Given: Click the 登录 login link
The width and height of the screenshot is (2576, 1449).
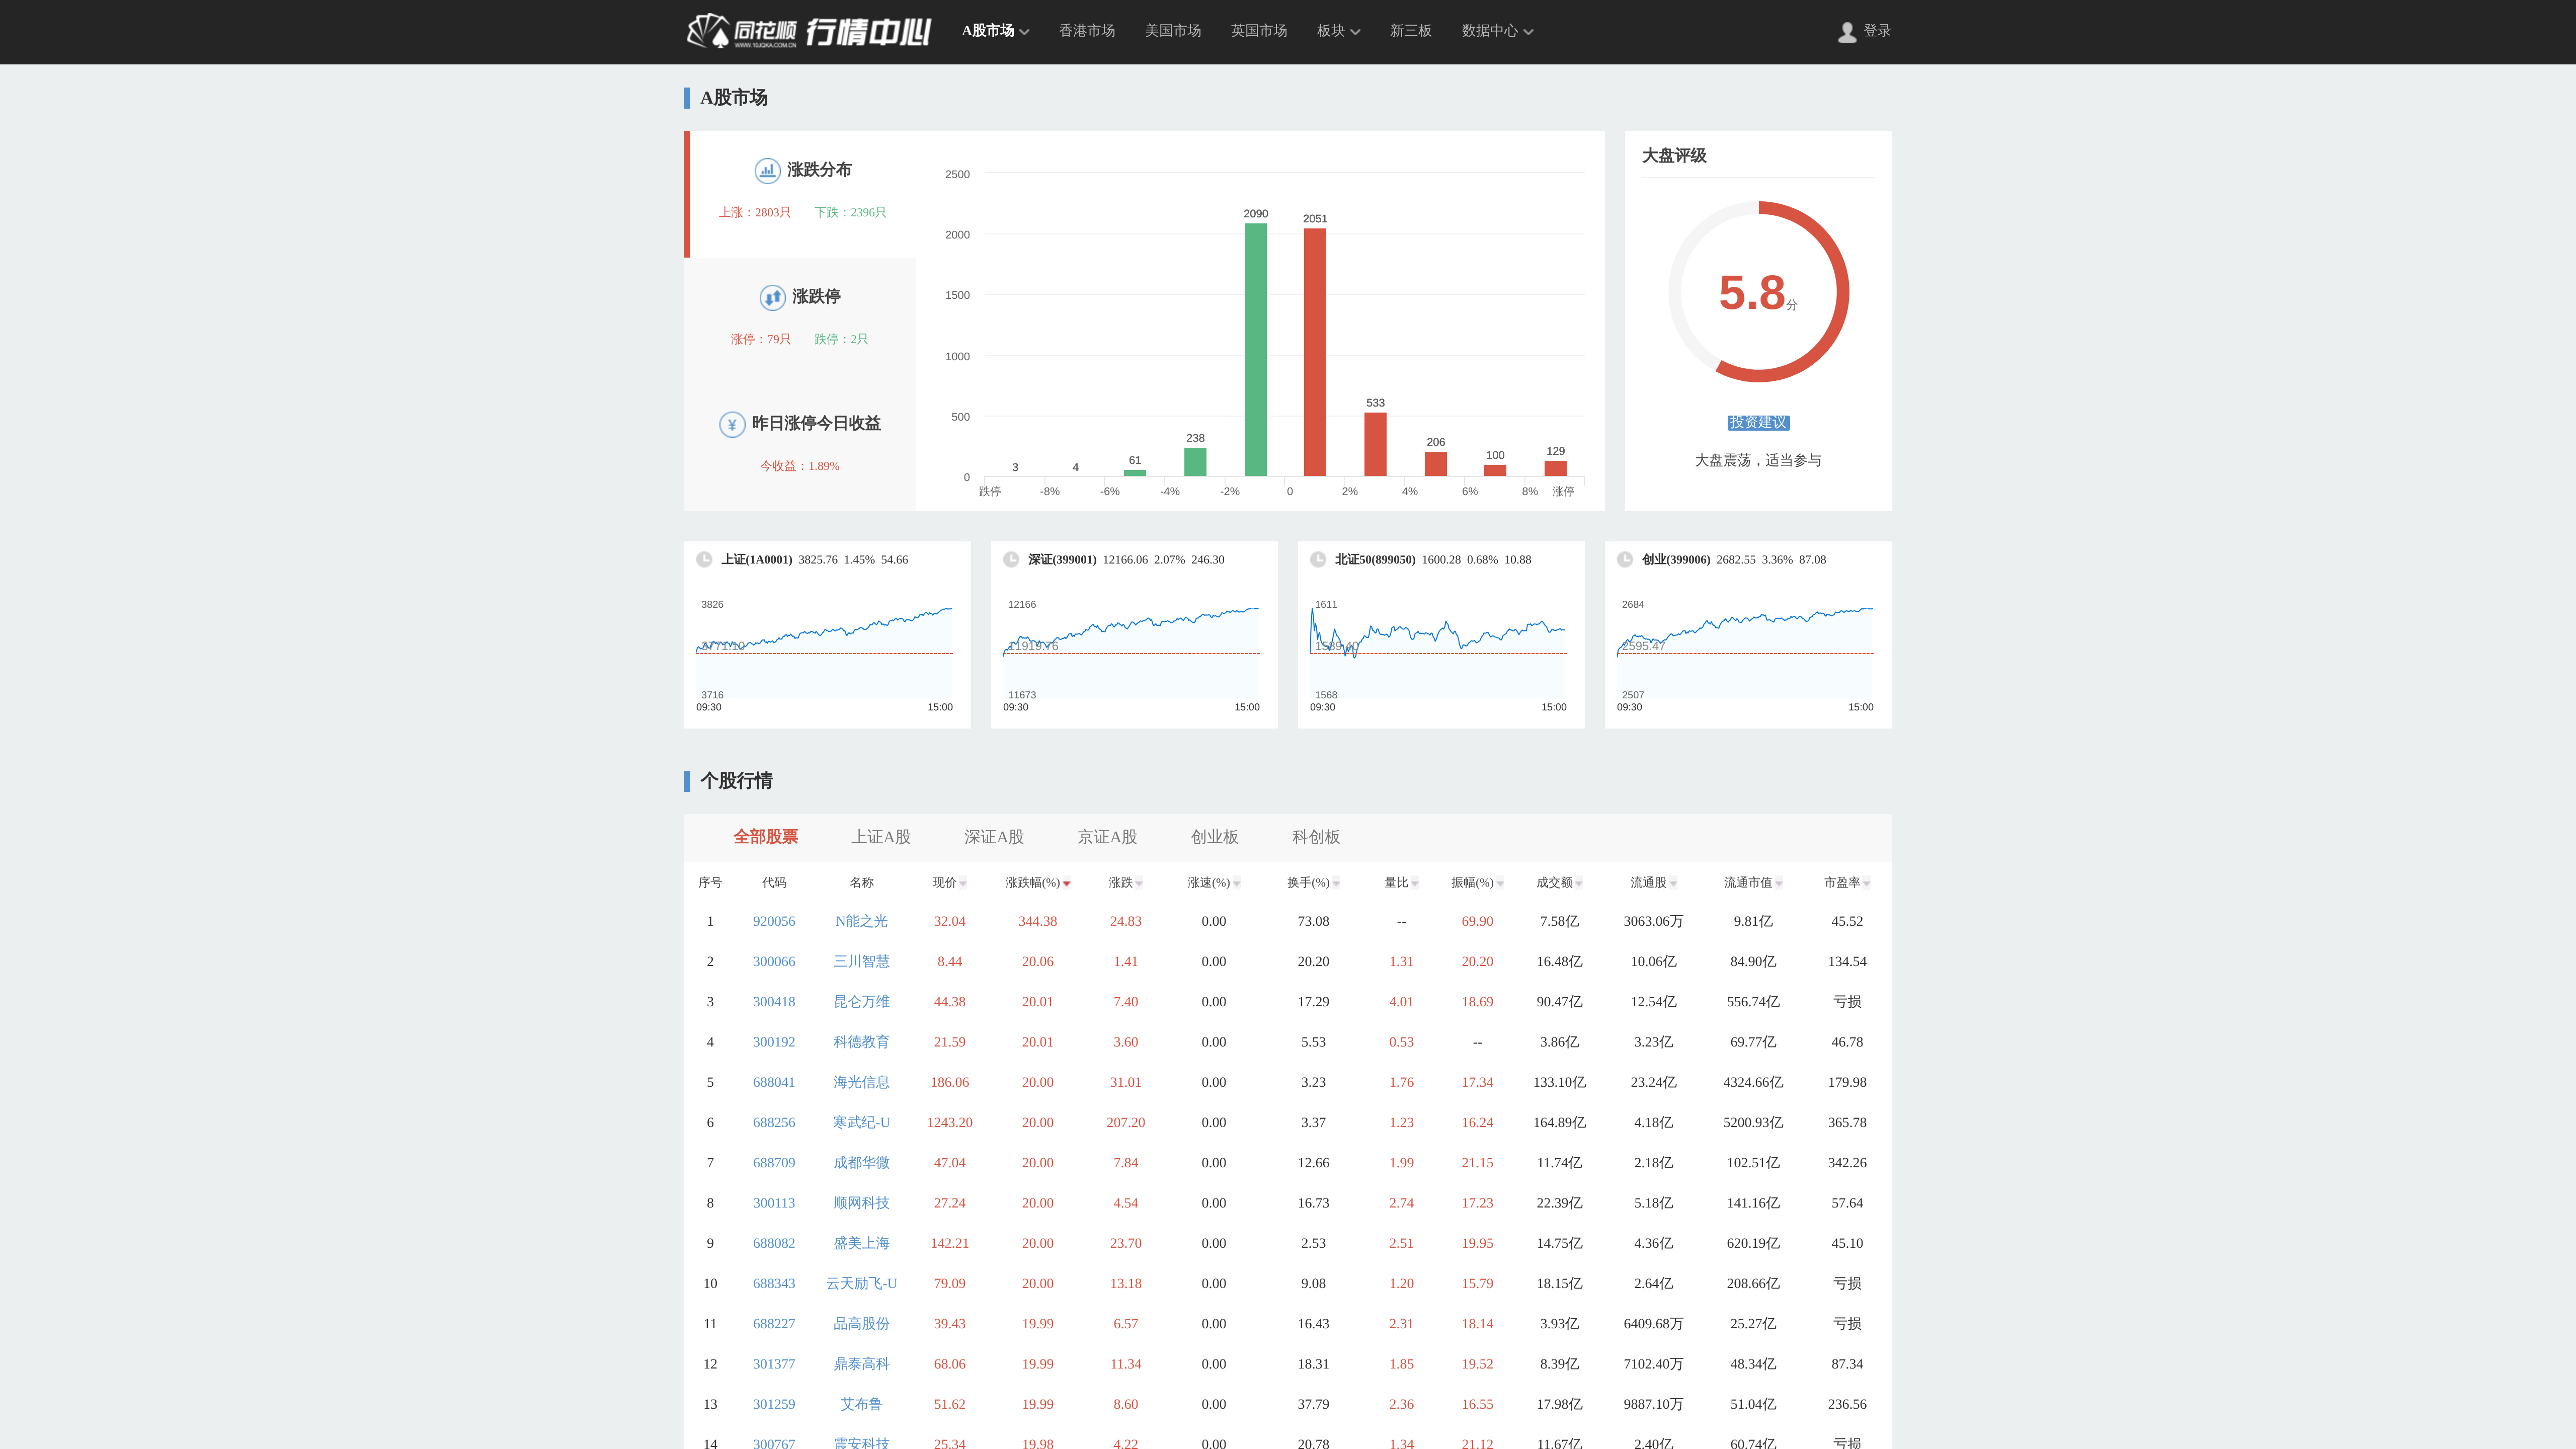Looking at the screenshot, I should coord(1877,31).
